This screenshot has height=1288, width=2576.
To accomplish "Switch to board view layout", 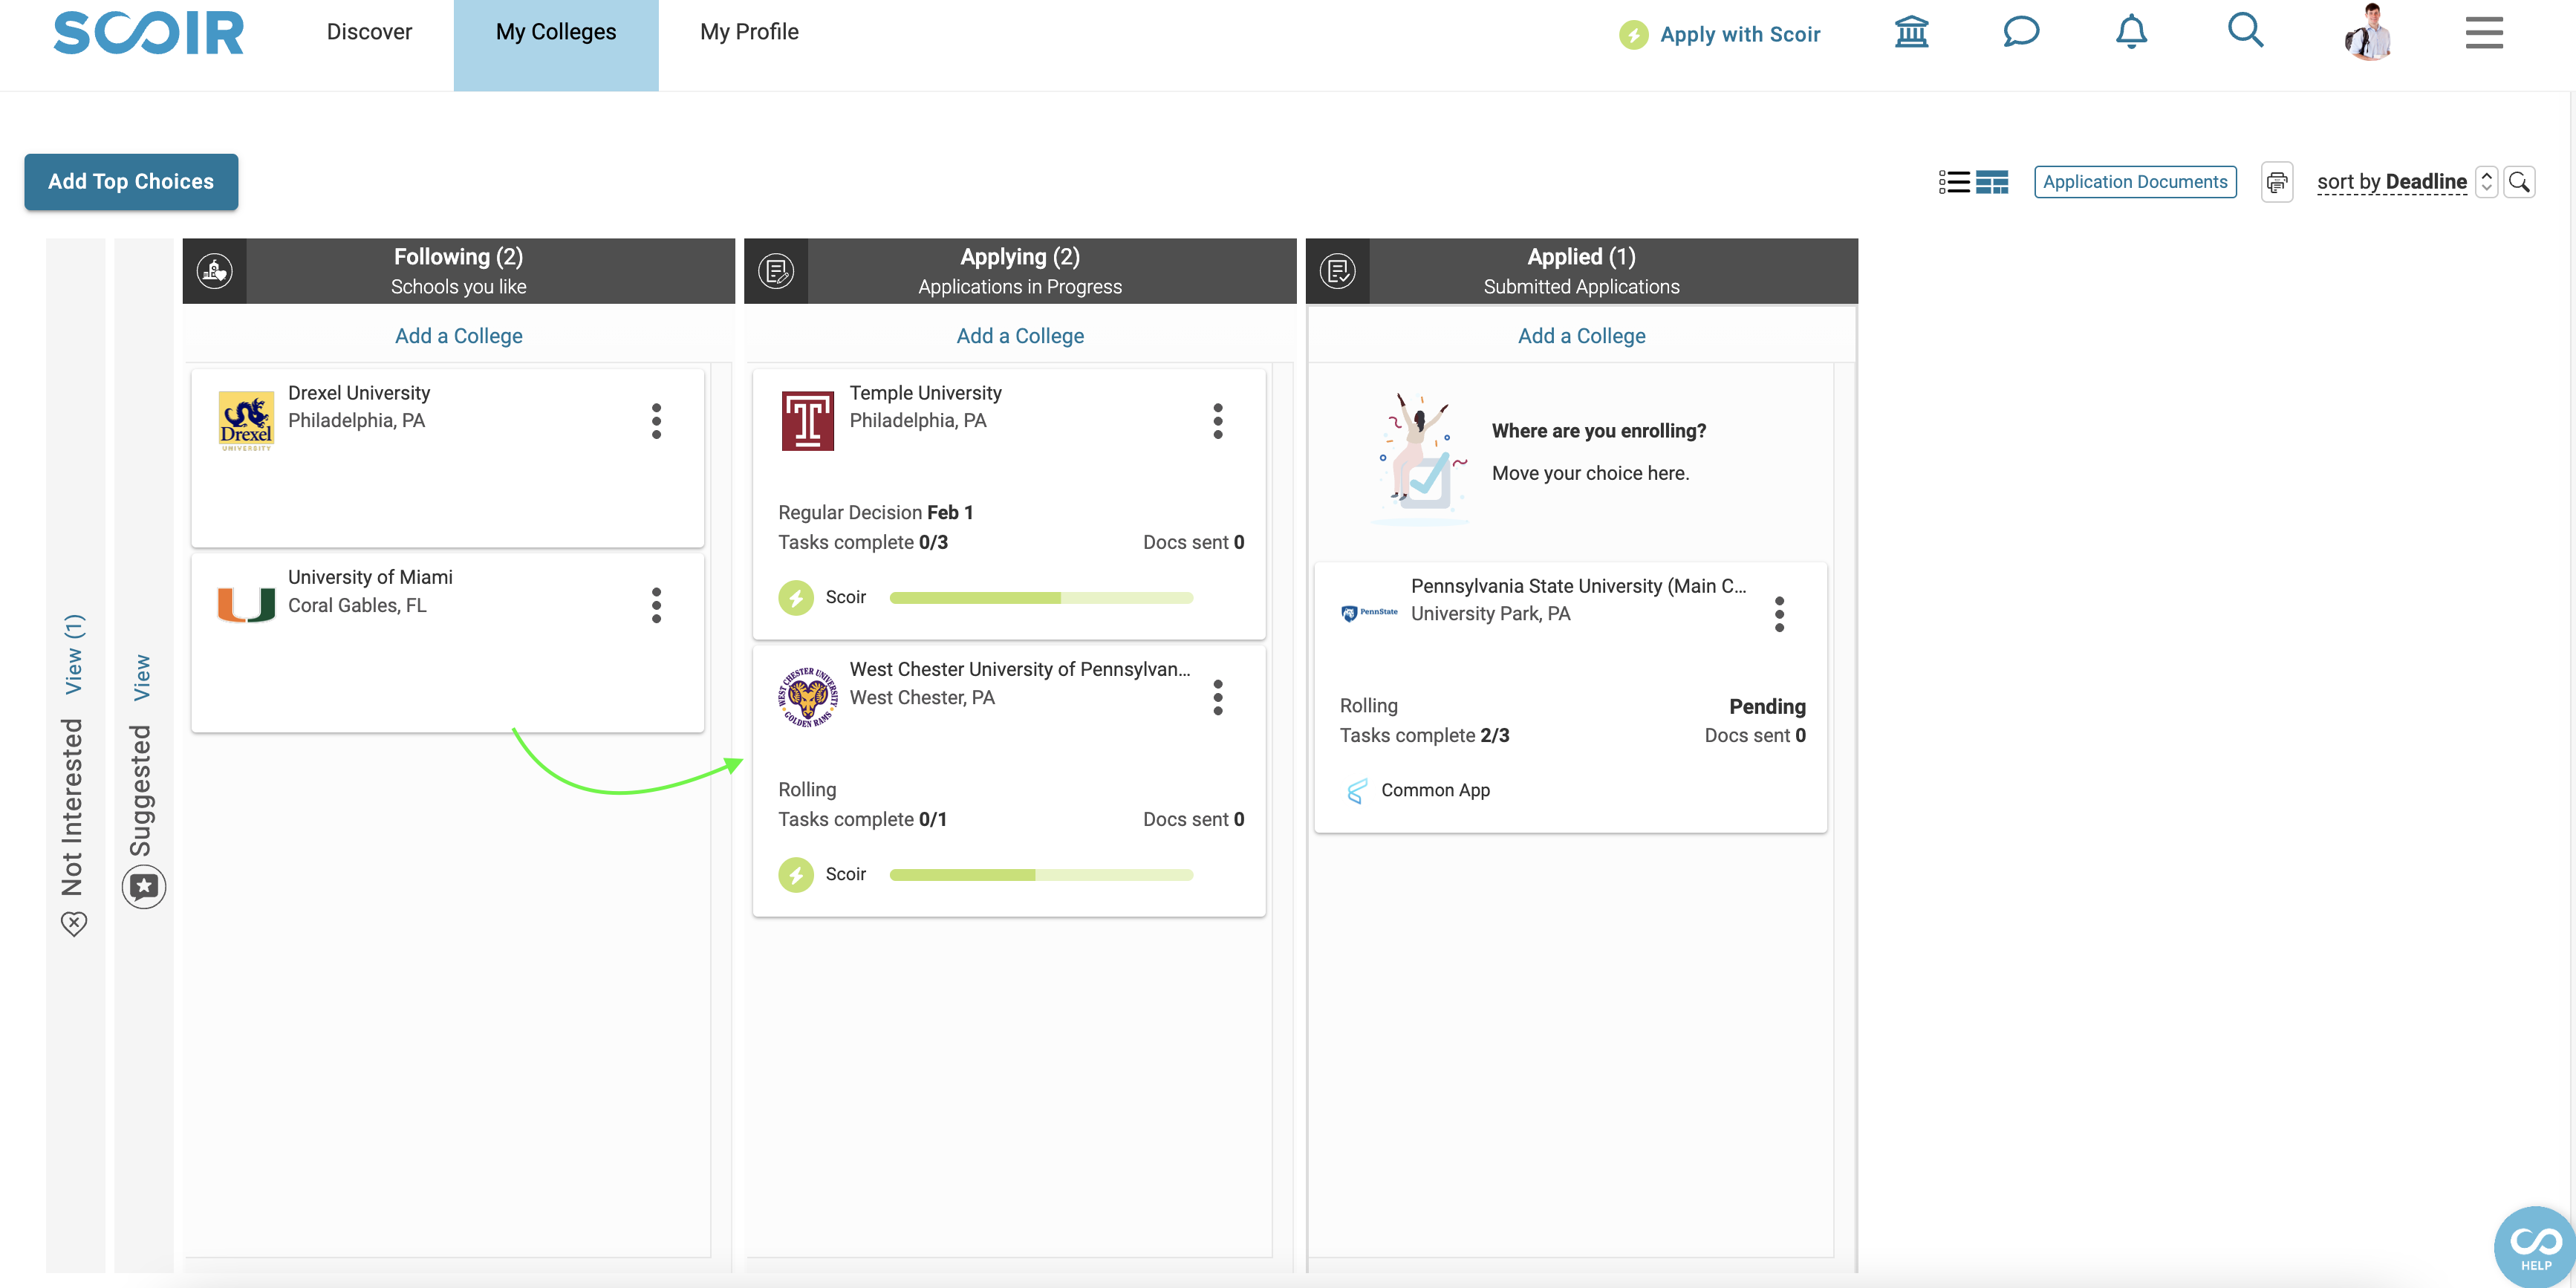I will (1992, 182).
